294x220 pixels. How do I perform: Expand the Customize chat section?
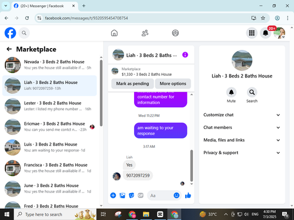click(x=242, y=115)
